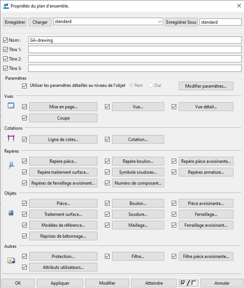
Task: Select the Non radio button
Action: coord(131,86)
